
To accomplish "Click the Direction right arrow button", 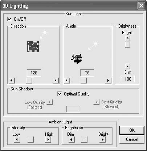I will 56,80.
